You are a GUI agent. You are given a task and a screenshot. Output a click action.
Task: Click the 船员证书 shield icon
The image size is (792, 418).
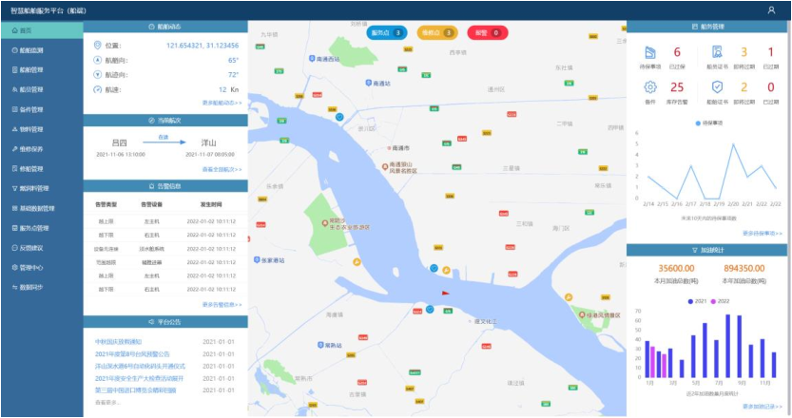click(x=717, y=88)
